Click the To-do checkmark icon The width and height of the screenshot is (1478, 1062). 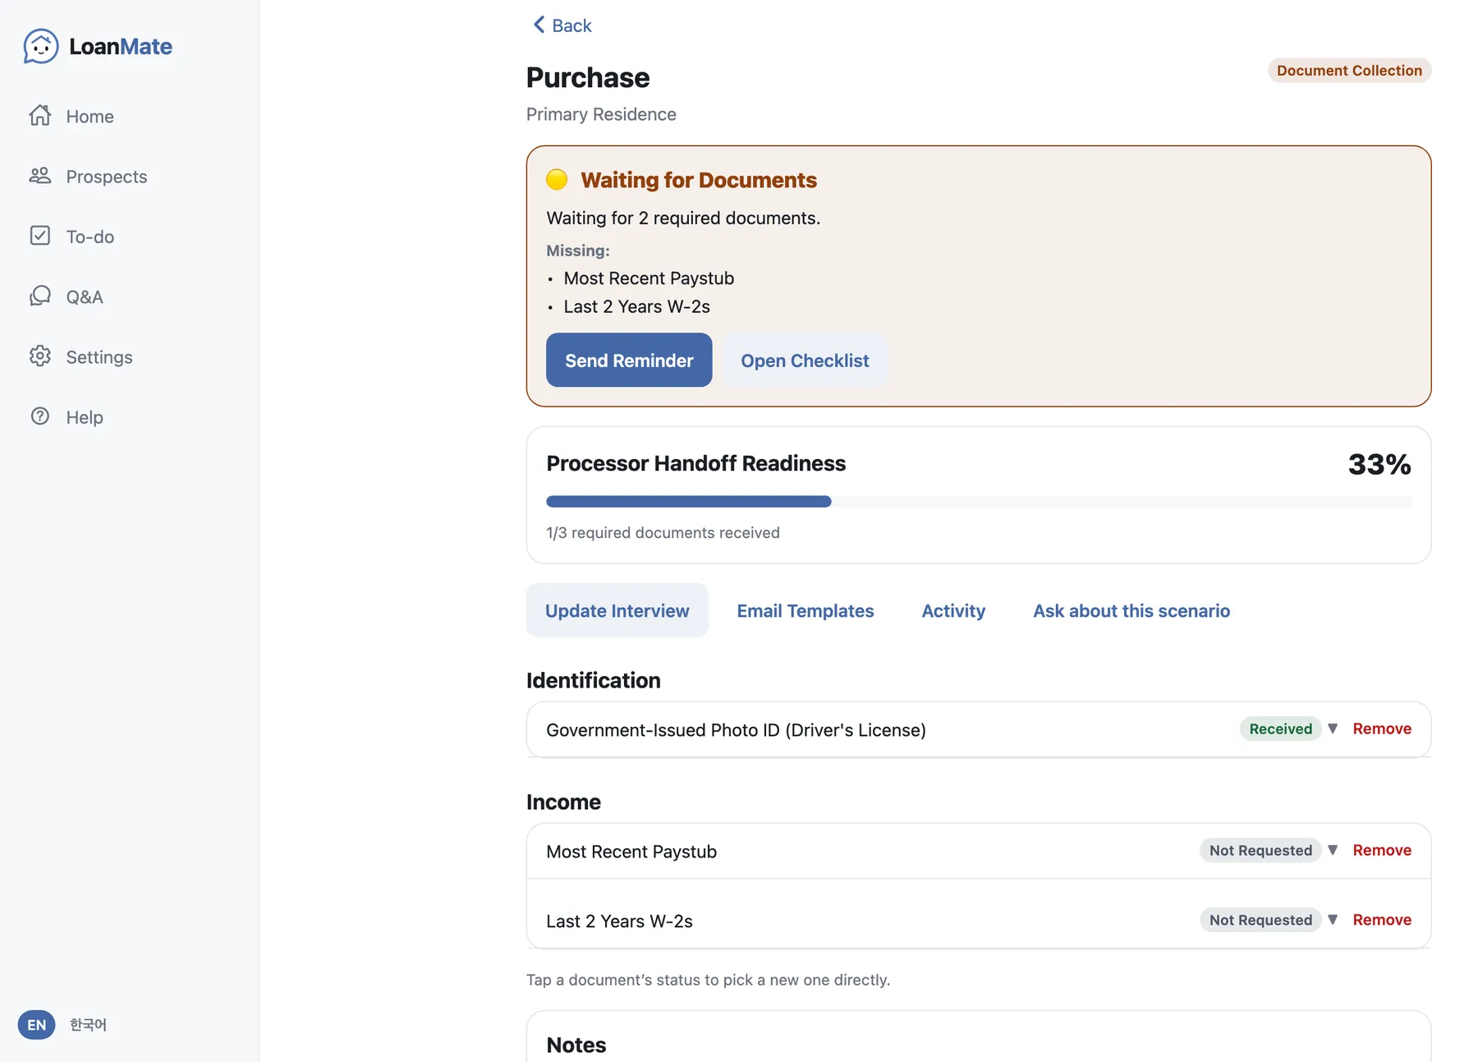click(x=40, y=236)
